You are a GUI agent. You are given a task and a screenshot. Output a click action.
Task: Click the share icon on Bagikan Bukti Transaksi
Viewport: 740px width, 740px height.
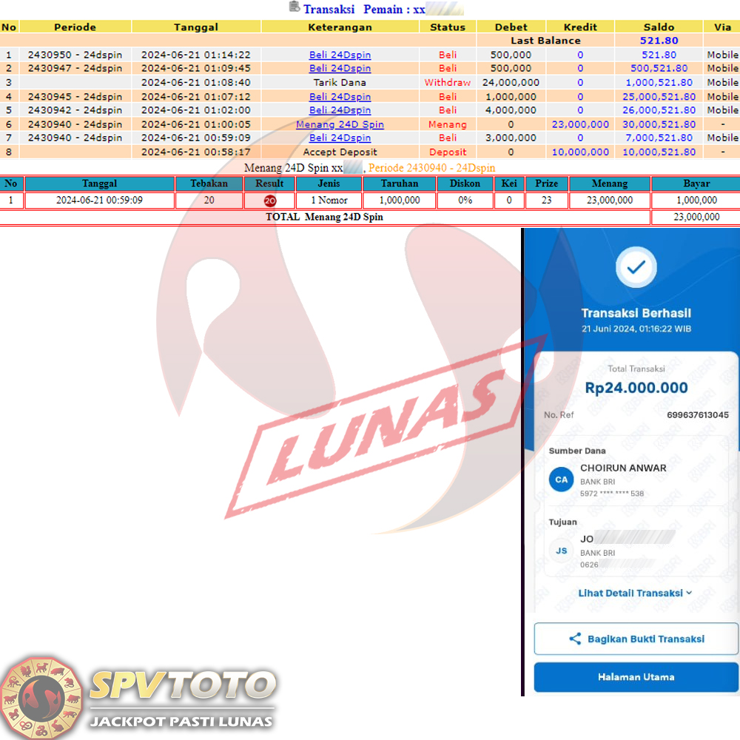pyautogui.click(x=575, y=639)
